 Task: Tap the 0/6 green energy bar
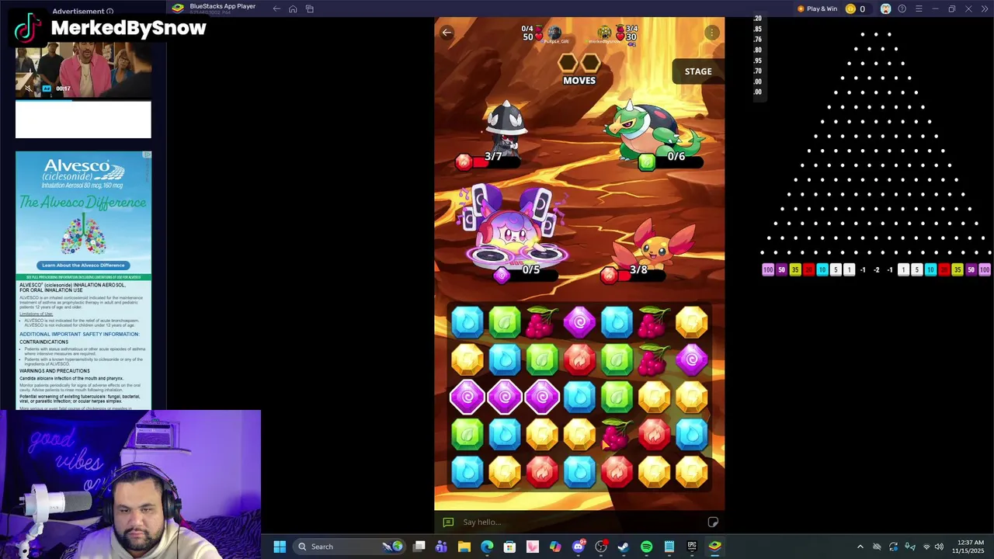click(x=672, y=161)
